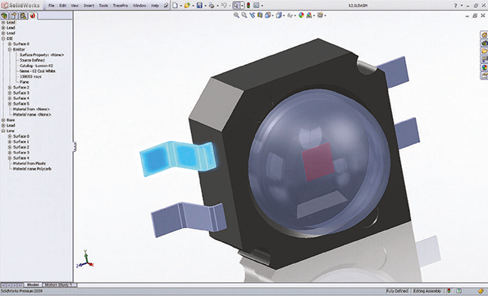Switch to the Motion Study 1 tab

59,285
